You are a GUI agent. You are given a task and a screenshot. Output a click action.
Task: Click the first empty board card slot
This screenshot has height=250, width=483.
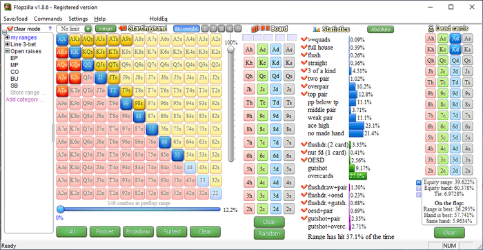click(247, 37)
